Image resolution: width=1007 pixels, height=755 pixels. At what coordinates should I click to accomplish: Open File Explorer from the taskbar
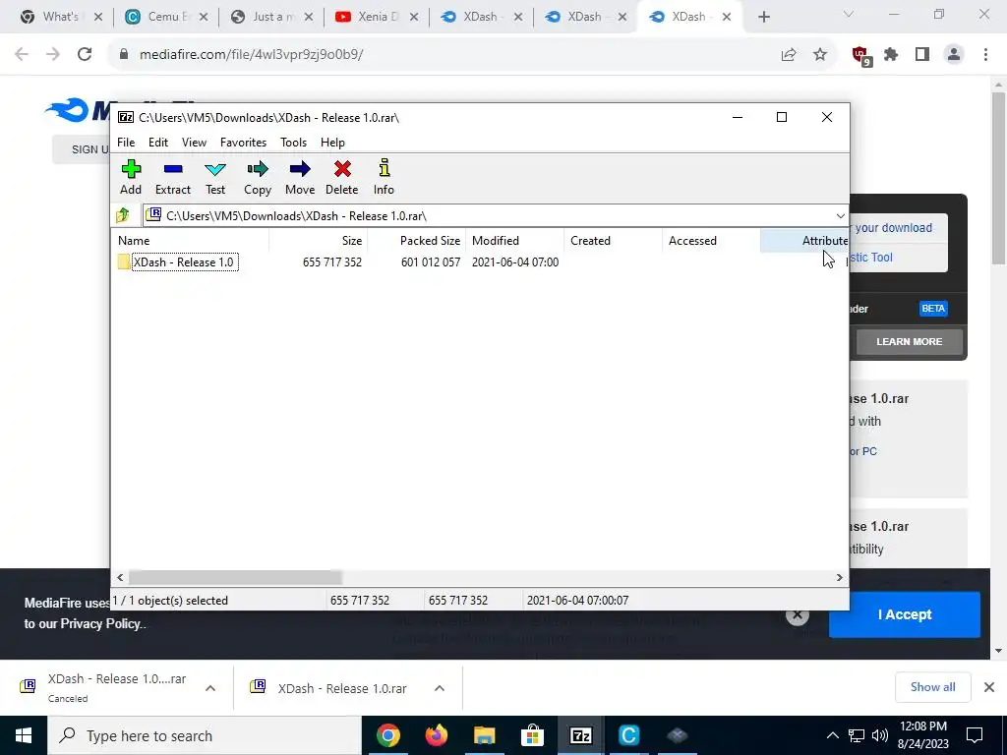(484, 735)
